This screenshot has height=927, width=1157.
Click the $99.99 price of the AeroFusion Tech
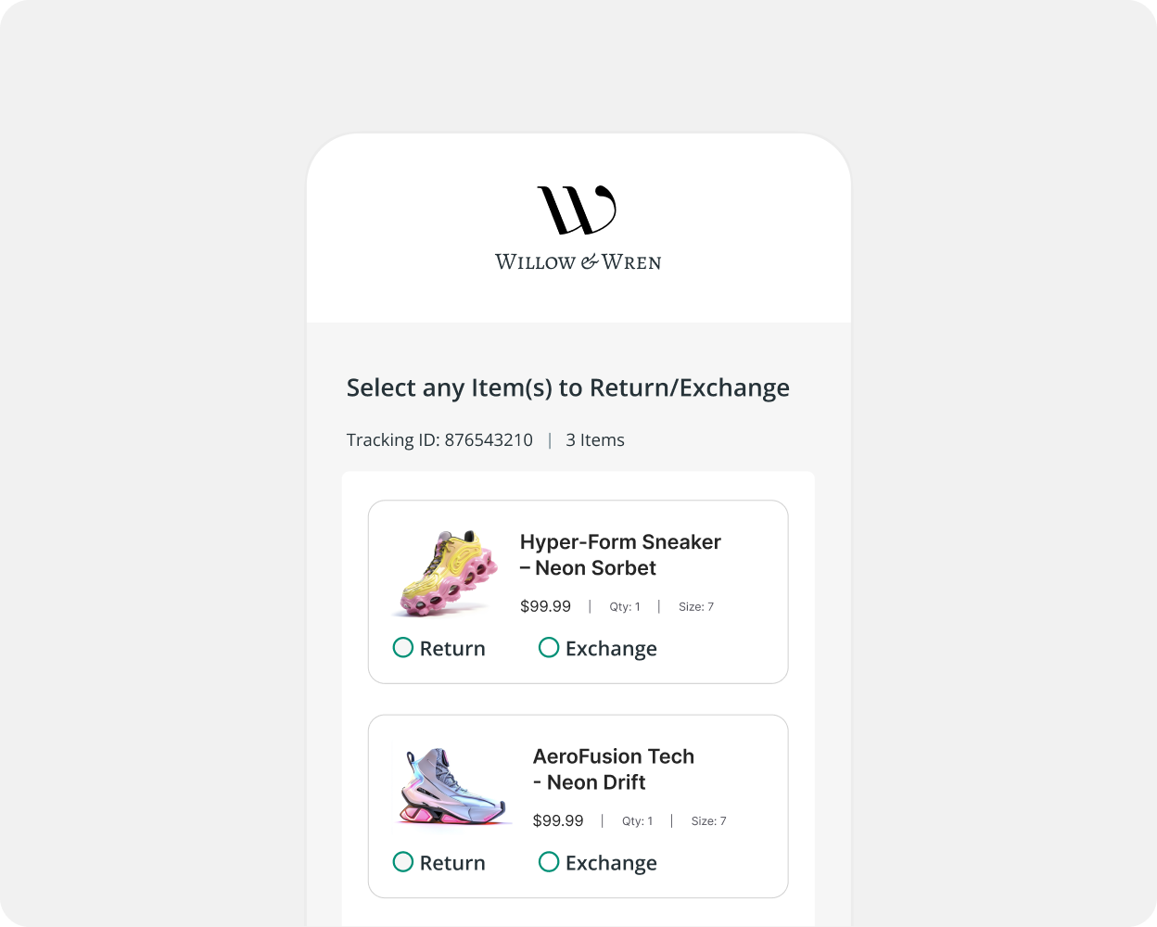(x=557, y=820)
